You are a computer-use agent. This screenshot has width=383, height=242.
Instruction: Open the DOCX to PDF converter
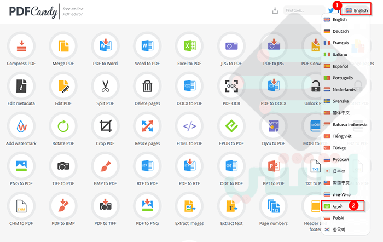(189, 87)
